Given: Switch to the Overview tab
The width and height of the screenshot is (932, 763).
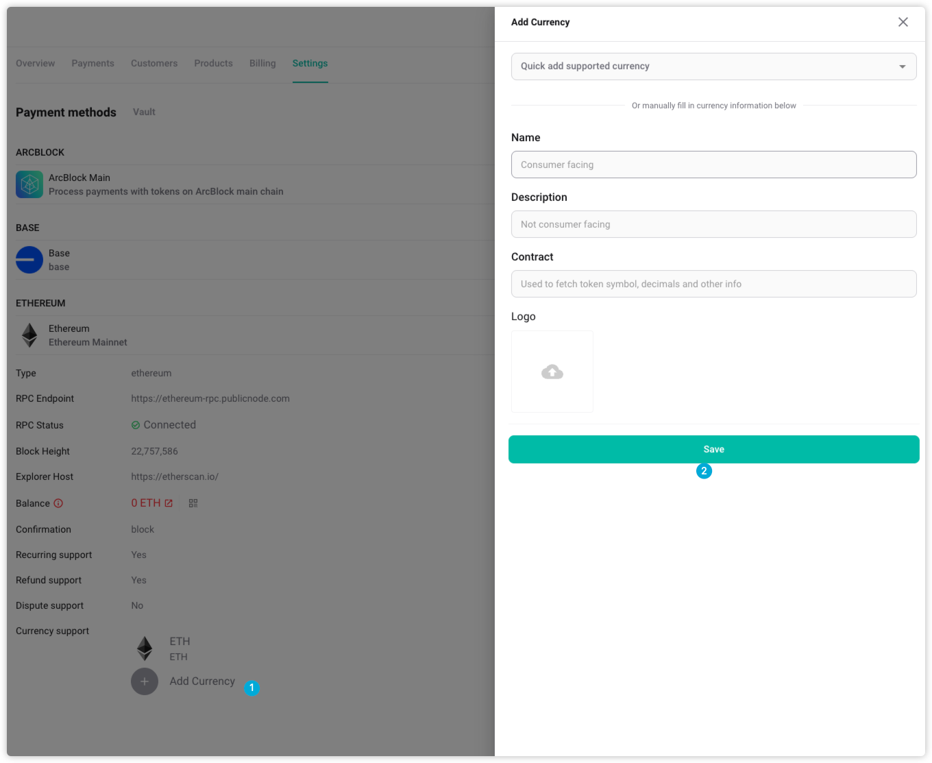Looking at the screenshot, I should click(35, 63).
